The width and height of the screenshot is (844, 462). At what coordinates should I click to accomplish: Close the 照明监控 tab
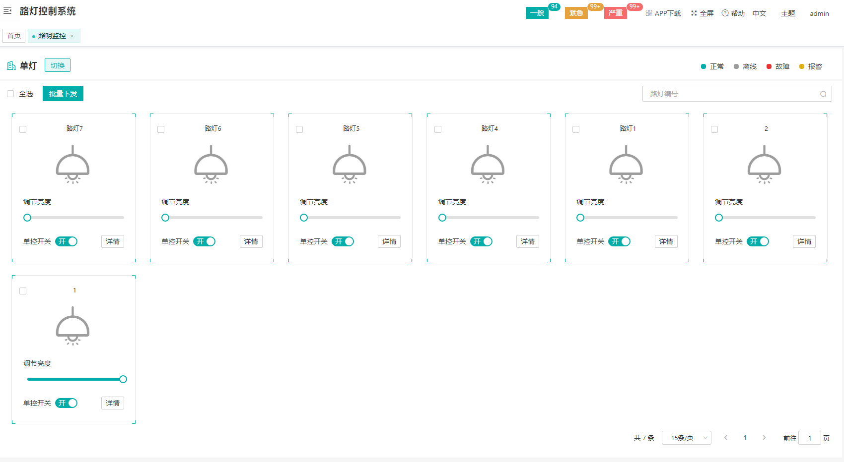click(x=72, y=36)
